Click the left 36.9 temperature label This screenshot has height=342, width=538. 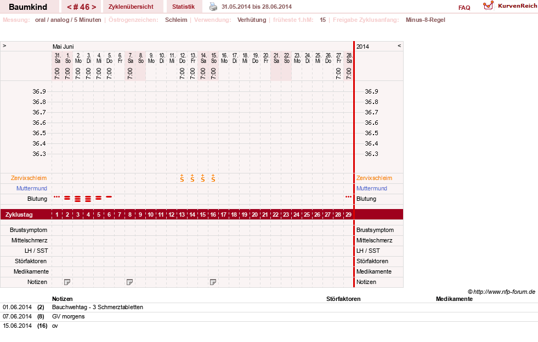(39, 91)
